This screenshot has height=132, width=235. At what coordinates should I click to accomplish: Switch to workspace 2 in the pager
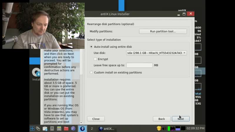[92, 128]
